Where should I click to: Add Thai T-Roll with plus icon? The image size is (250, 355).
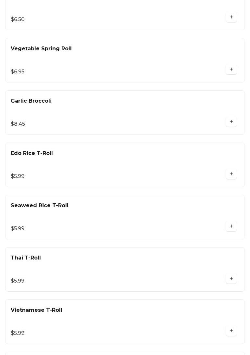click(x=231, y=278)
